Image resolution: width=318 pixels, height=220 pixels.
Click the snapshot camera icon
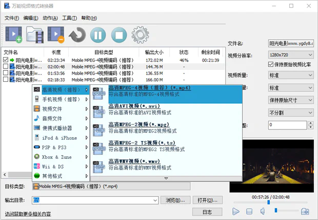click(305, 211)
